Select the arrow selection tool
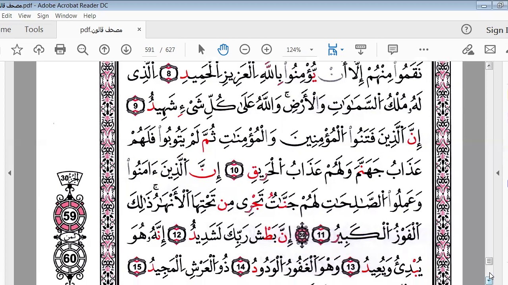The image size is (508, 285). [201, 49]
